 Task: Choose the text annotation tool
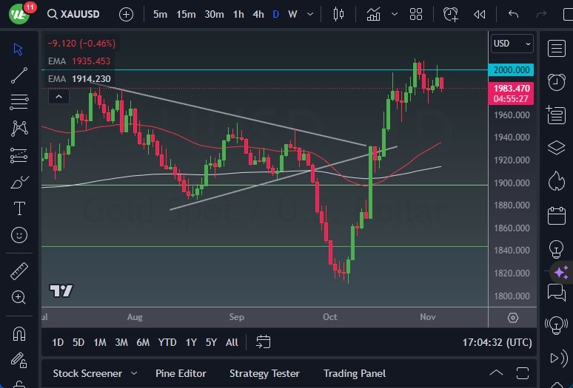pos(19,208)
